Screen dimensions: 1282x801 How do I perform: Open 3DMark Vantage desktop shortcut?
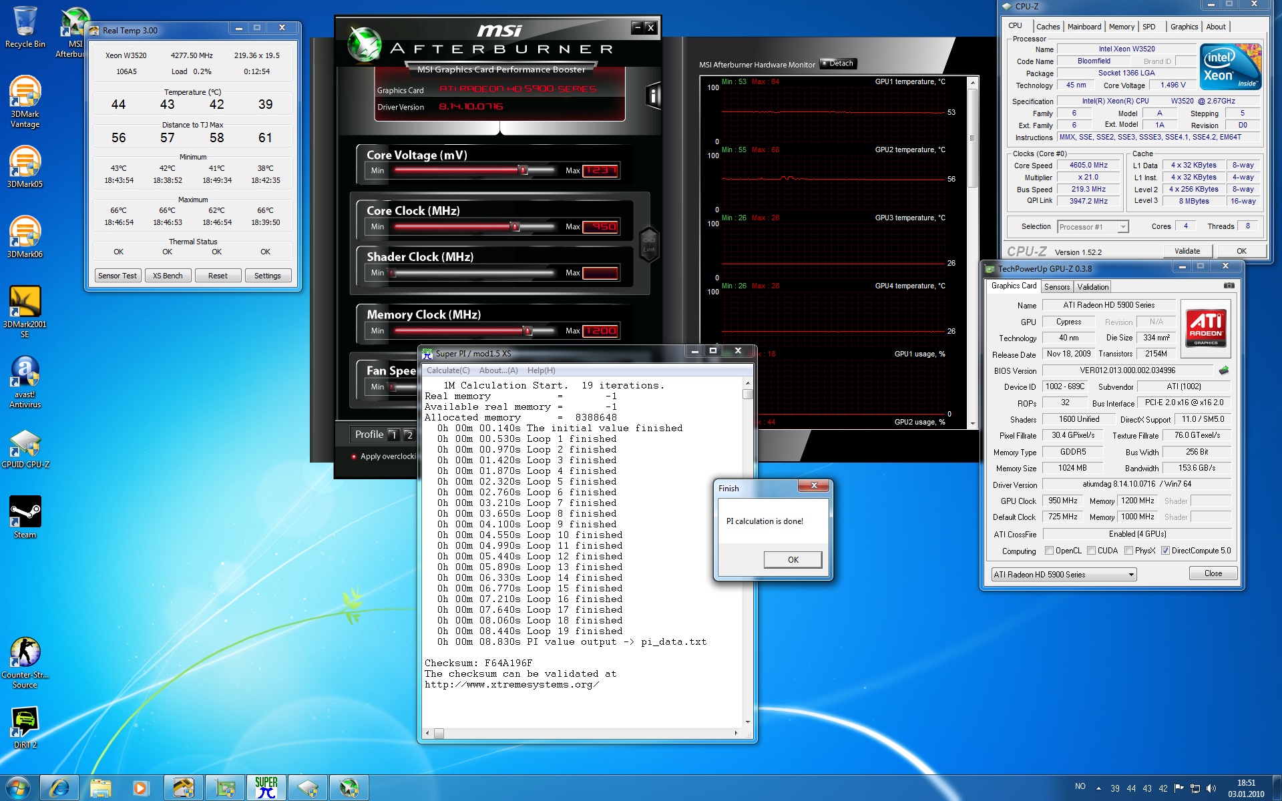25,101
